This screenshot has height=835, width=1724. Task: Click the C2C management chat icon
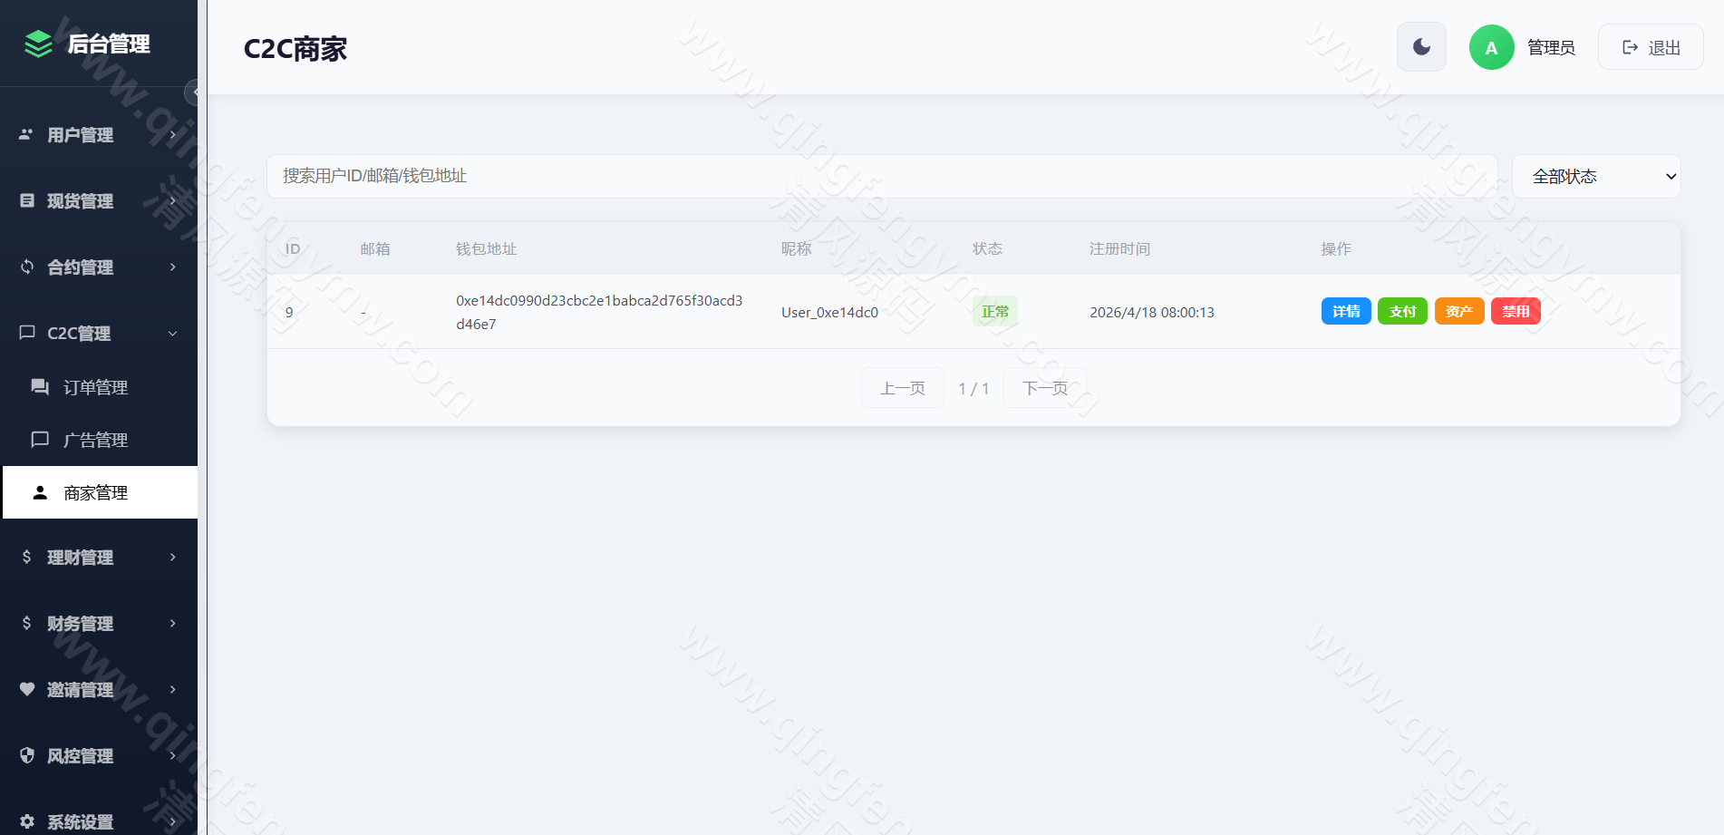point(27,333)
